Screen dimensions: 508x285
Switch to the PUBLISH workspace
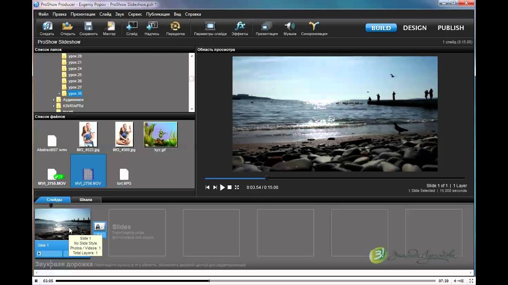(451, 28)
